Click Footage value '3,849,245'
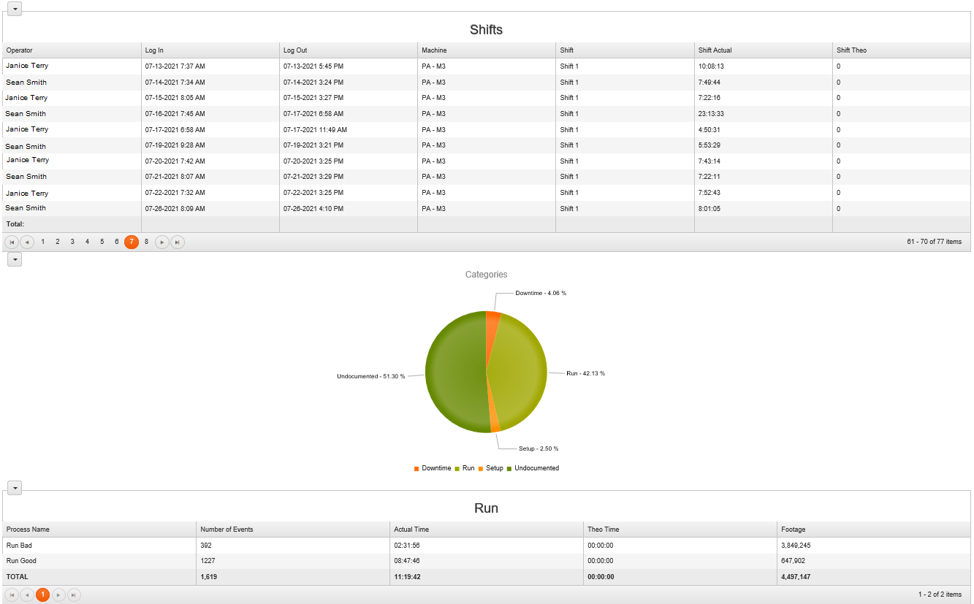Viewport: 974px width, 604px height. click(796, 546)
